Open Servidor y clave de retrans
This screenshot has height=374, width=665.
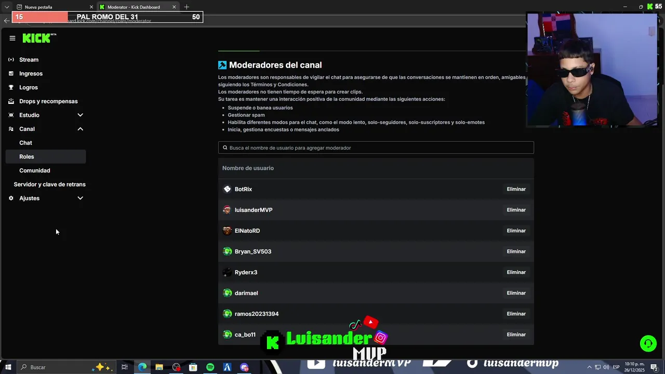[x=49, y=184]
